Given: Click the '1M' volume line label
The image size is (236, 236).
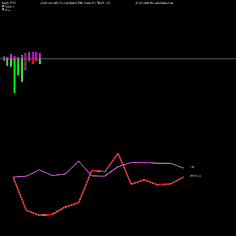Looking at the screenshot, I should point(192,167).
